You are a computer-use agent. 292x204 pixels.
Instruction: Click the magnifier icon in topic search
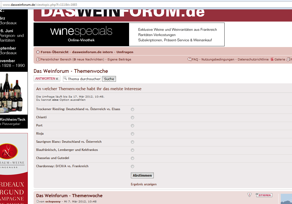65,79
